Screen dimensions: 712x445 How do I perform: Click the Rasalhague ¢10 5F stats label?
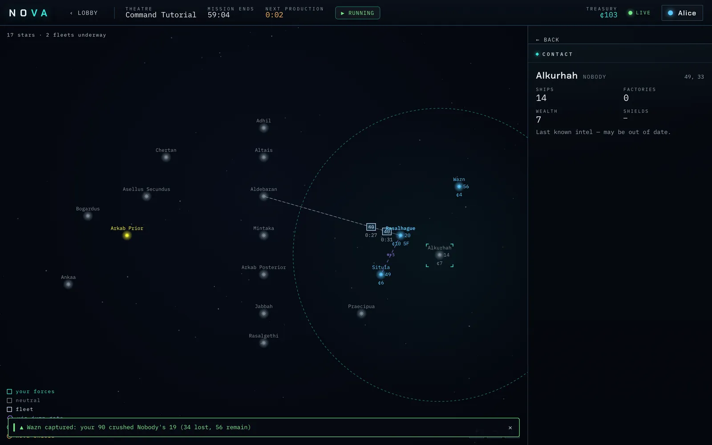tap(400, 244)
